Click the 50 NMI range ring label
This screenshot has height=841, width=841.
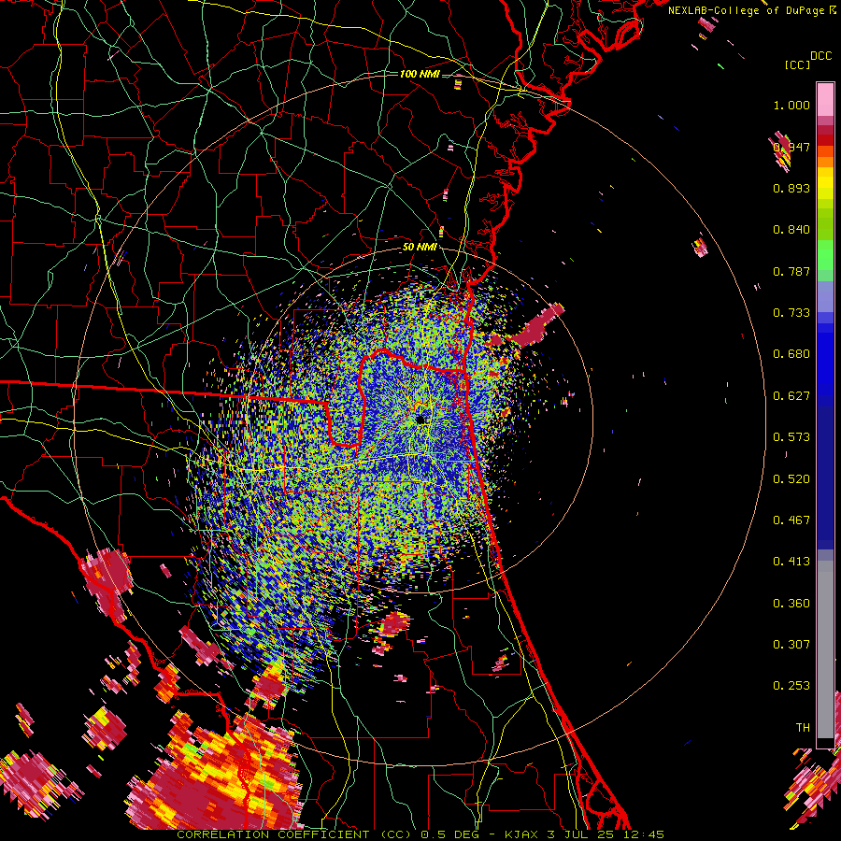[x=420, y=248]
